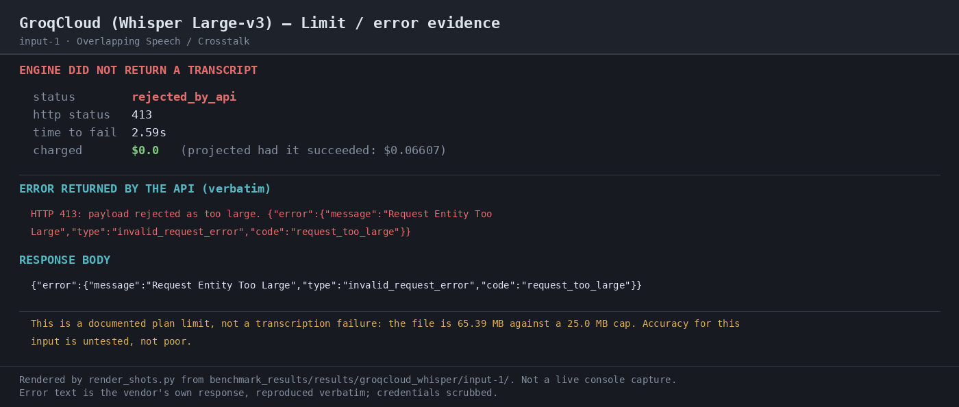Select the projected cost note "$0.06607"

tap(411, 151)
